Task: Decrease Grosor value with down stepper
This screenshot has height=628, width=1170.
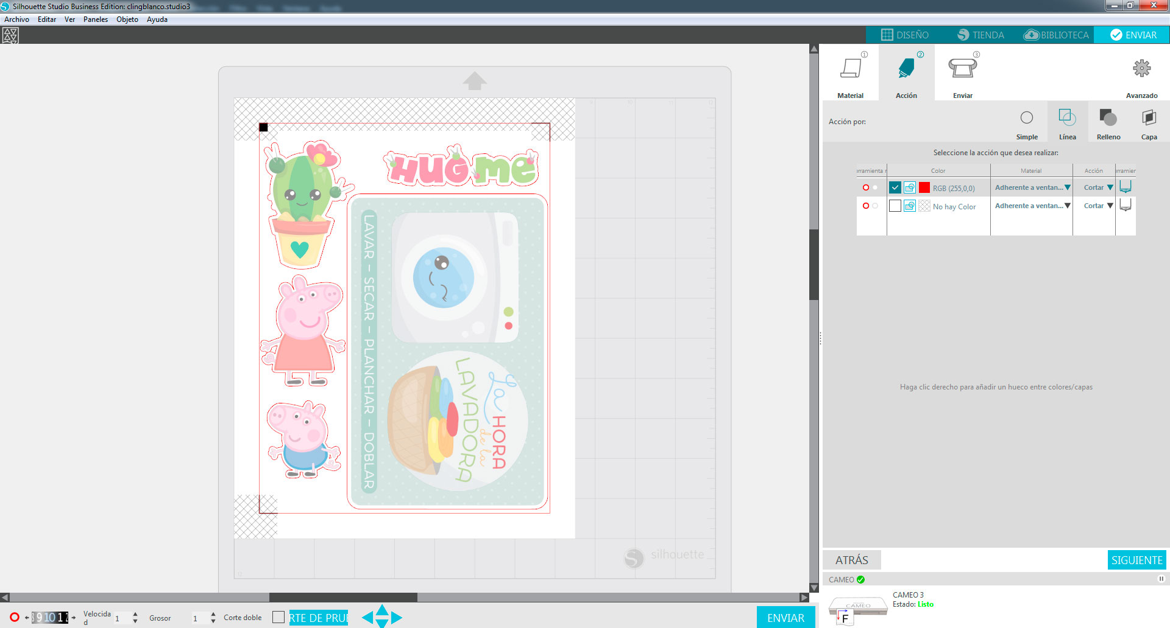Action: coord(213,621)
